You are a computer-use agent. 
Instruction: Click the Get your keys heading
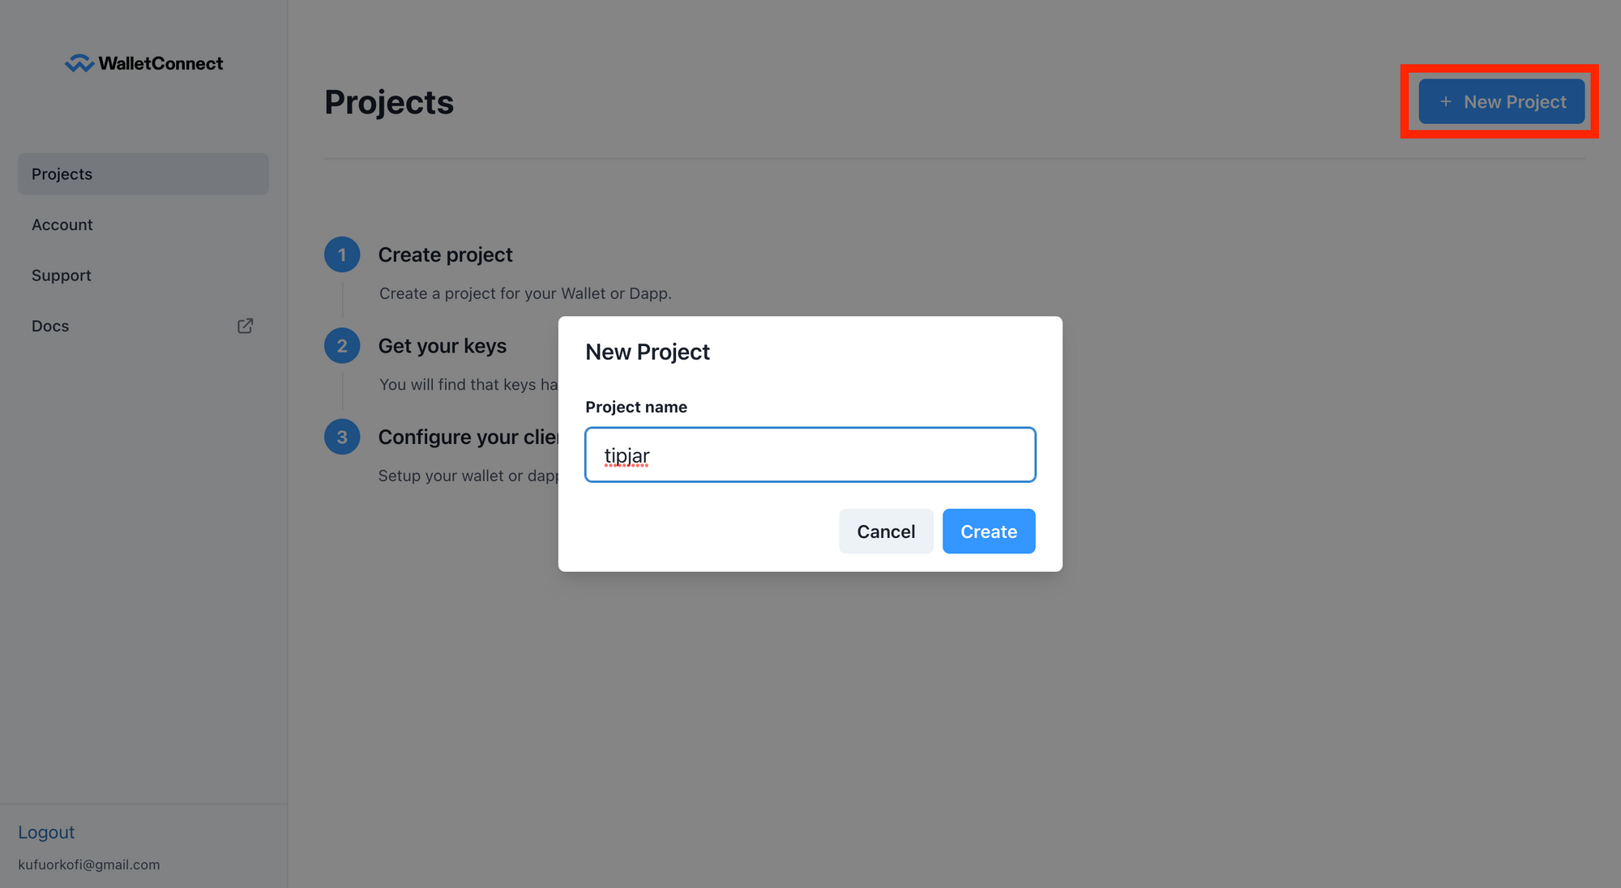(x=442, y=346)
